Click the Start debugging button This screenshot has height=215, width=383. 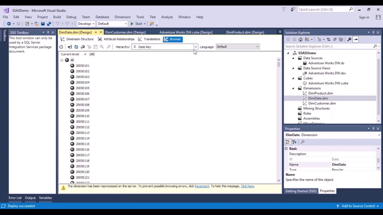[x=136, y=24]
